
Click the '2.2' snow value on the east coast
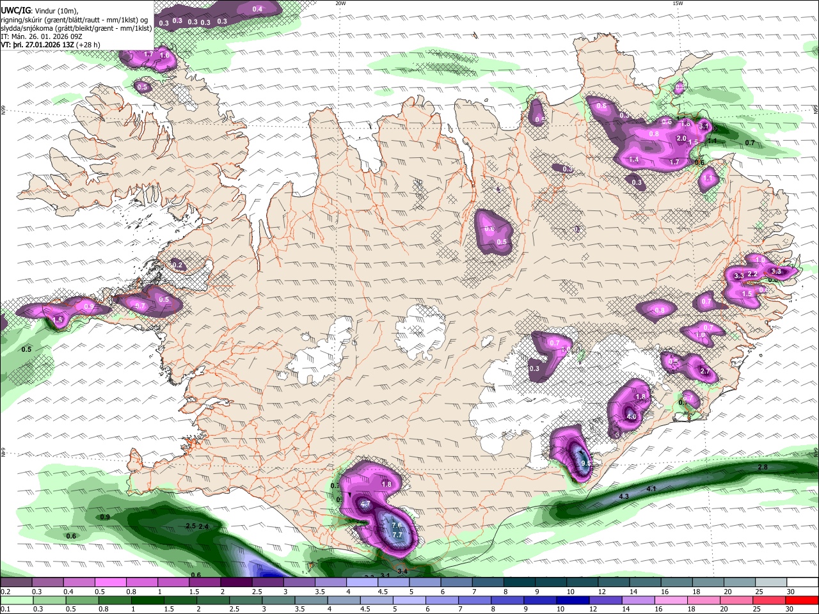tap(752, 274)
